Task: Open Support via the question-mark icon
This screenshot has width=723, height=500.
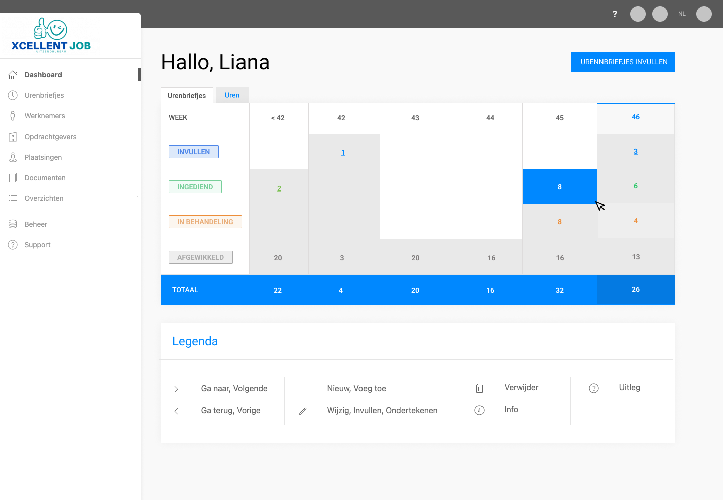Action: pyautogui.click(x=13, y=245)
